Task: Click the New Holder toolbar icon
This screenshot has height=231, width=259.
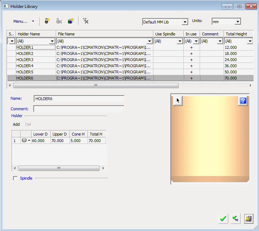Action: [47, 21]
